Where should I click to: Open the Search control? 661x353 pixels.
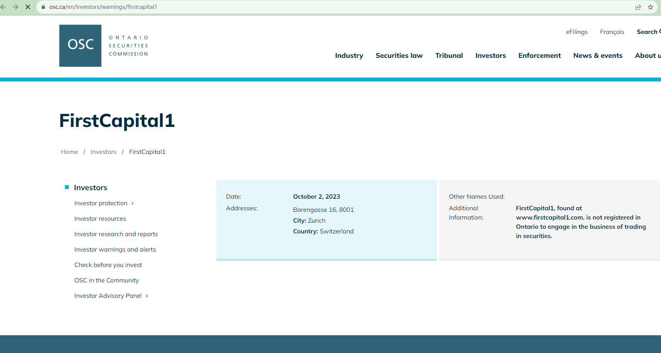tap(649, 32)
